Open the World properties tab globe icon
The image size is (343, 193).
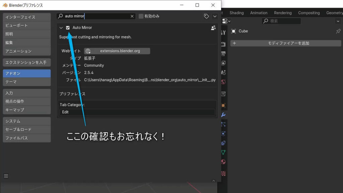223,82
